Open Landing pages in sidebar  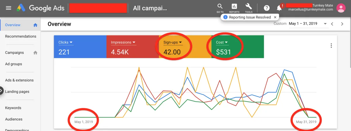click(x=17, y=92)
